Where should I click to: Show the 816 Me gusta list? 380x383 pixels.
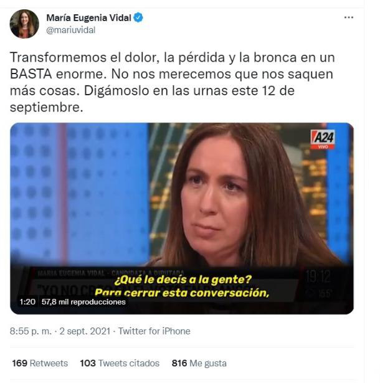[x=199, y=363]
